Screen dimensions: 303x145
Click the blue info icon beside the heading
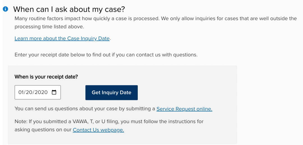pyautogui.click(x=5, y=9)
